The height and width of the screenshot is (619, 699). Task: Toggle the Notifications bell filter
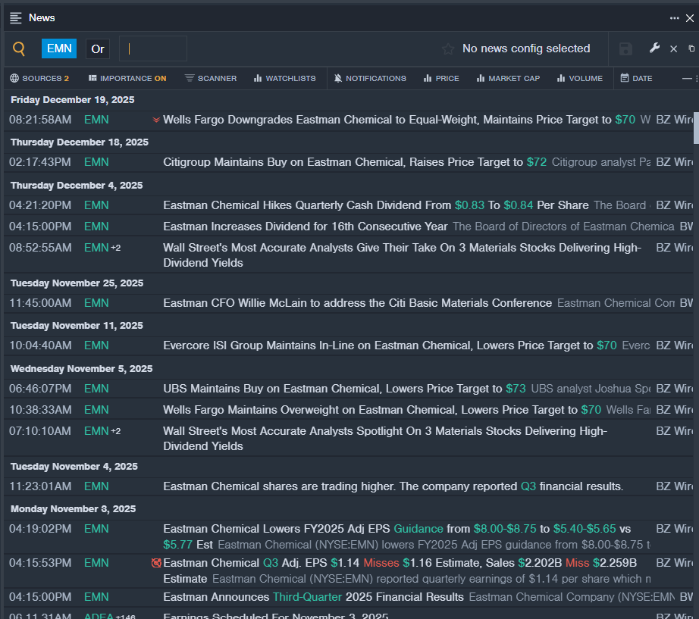[370, 78]
